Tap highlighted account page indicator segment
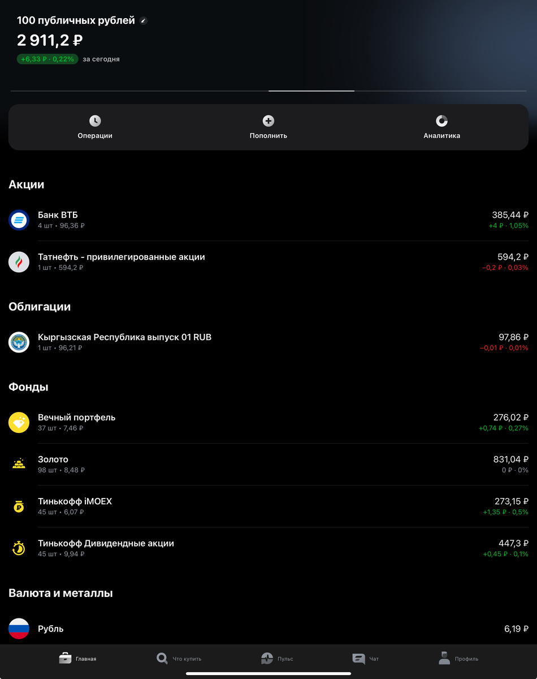 tap(311, 91)
